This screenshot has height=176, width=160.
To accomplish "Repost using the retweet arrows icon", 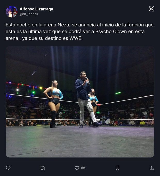I will pos(43,168).
